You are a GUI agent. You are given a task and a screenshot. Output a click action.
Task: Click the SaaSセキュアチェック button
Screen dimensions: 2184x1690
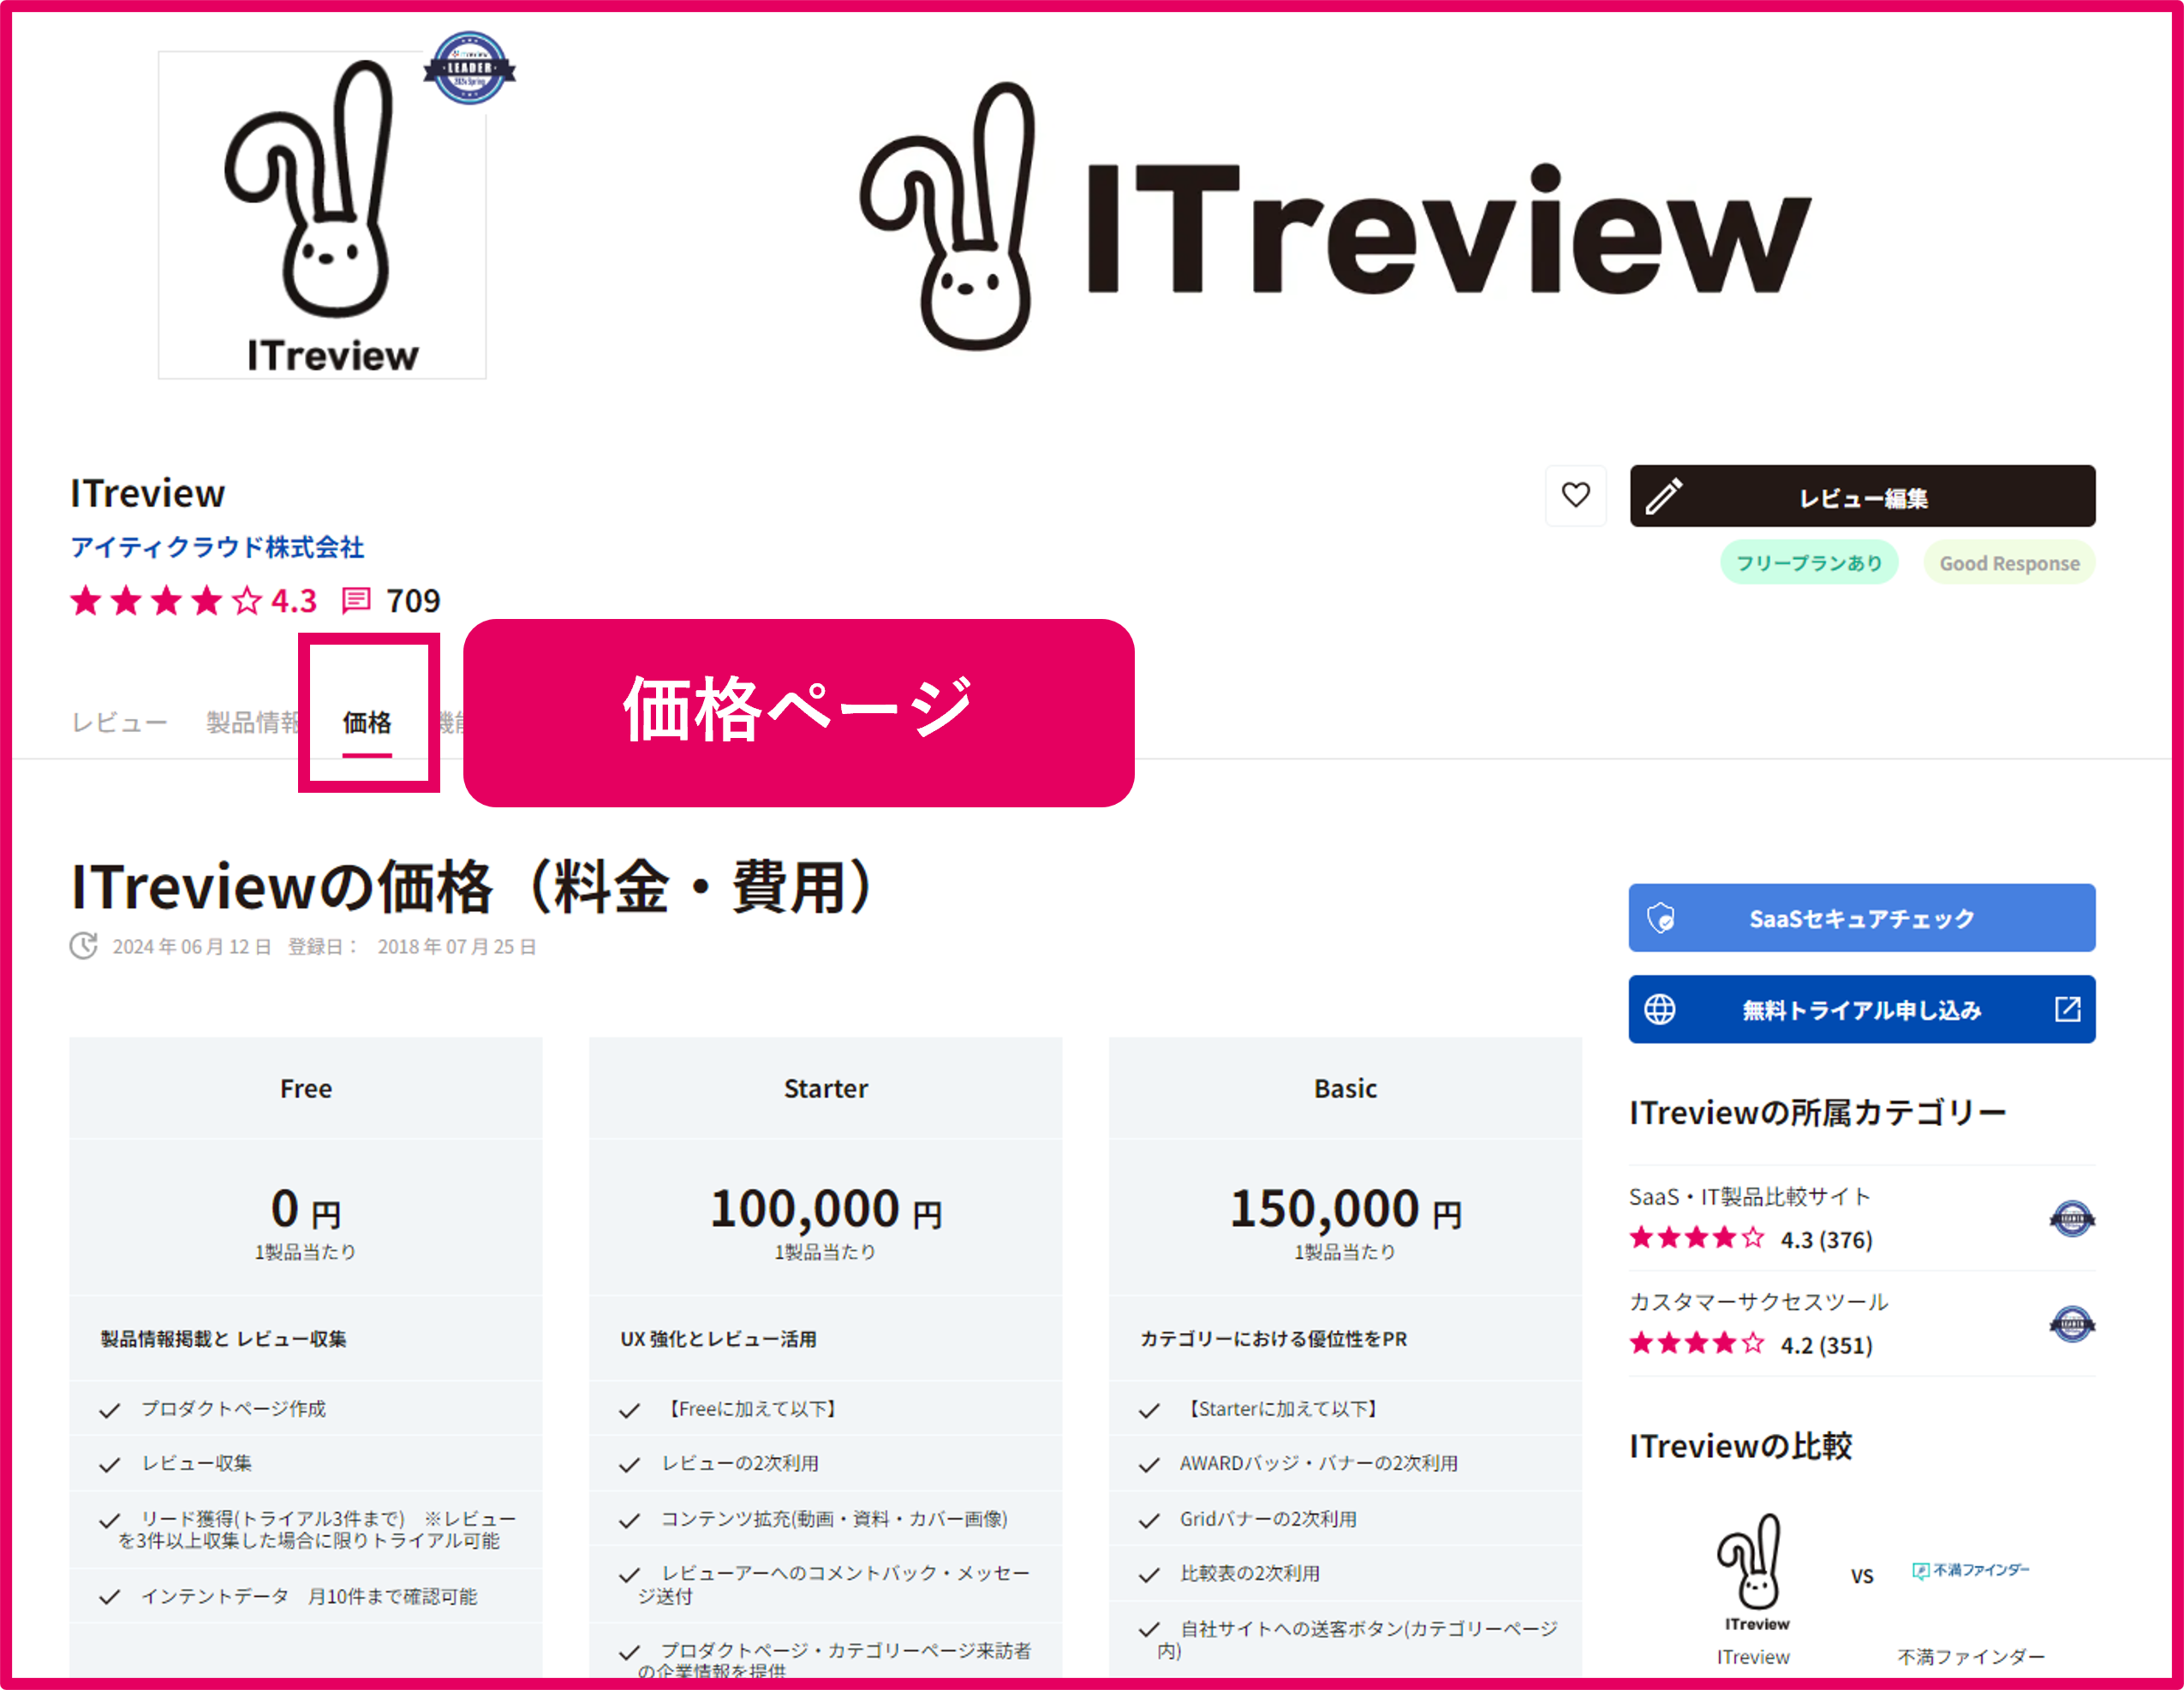coord(1860,918)
